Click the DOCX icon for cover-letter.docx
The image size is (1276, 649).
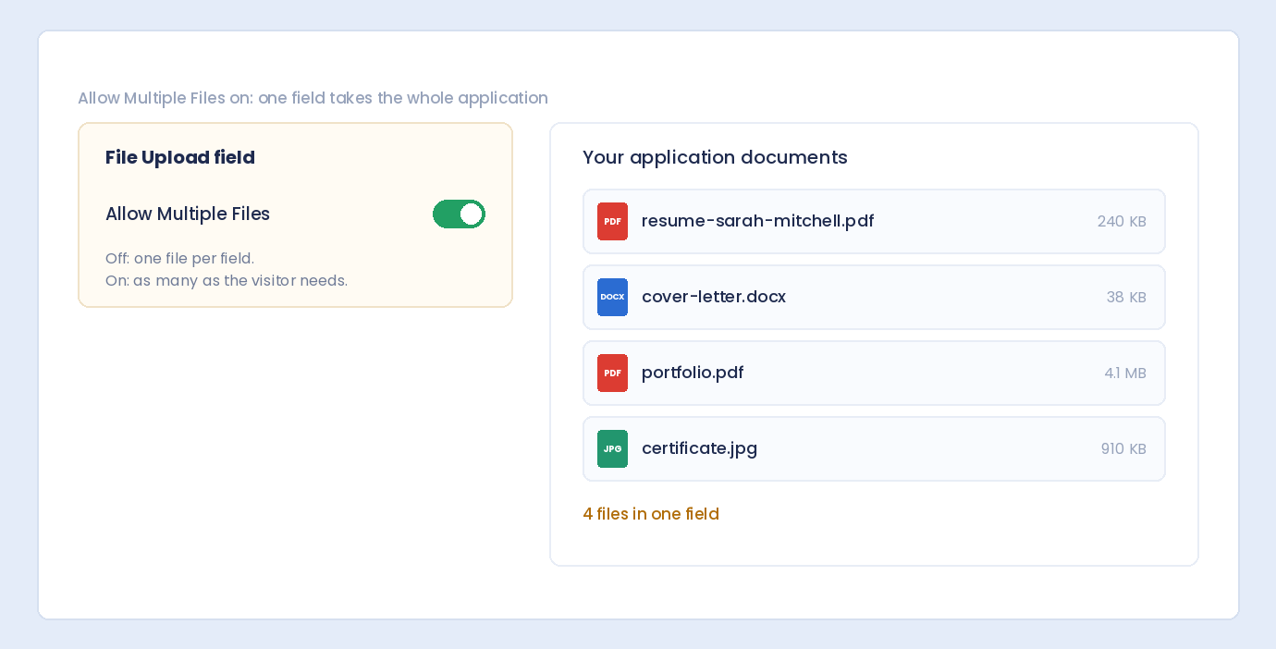[612, 298]
